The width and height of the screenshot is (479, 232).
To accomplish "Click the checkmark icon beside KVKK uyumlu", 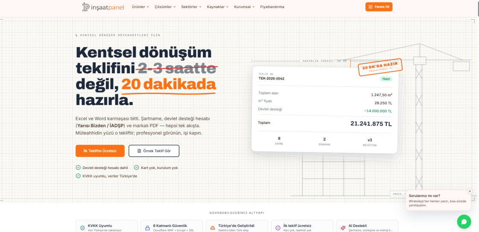I will (x=78, y=176).
